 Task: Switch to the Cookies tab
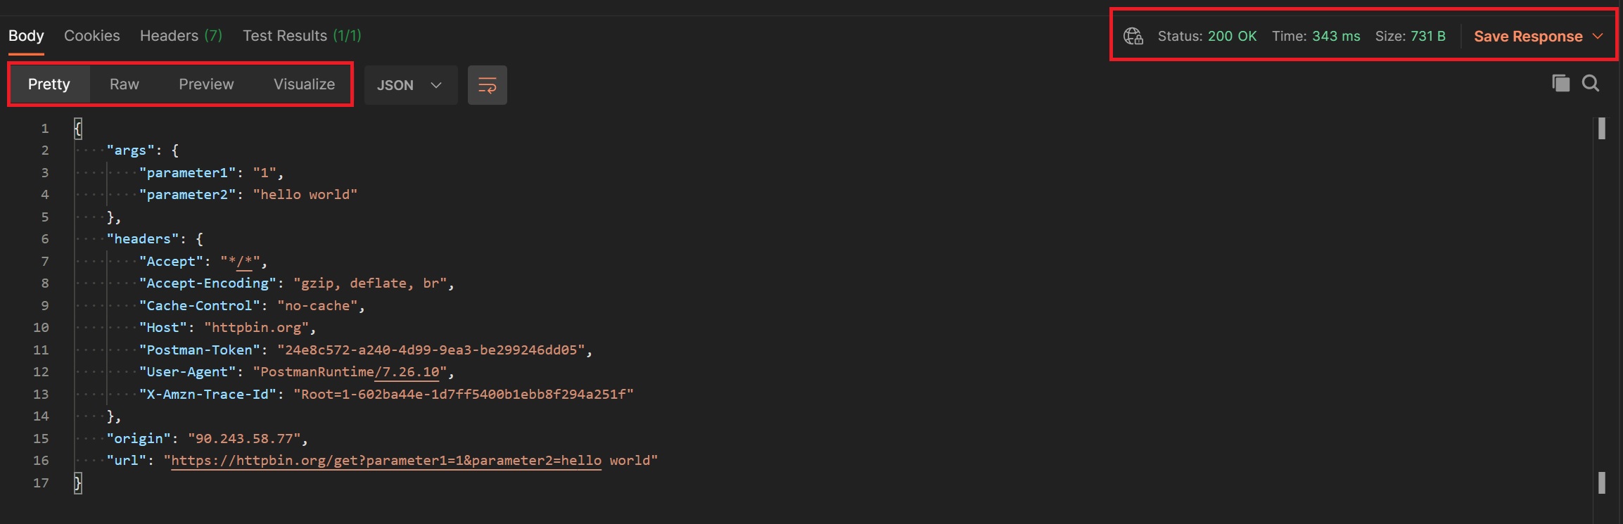91,36
